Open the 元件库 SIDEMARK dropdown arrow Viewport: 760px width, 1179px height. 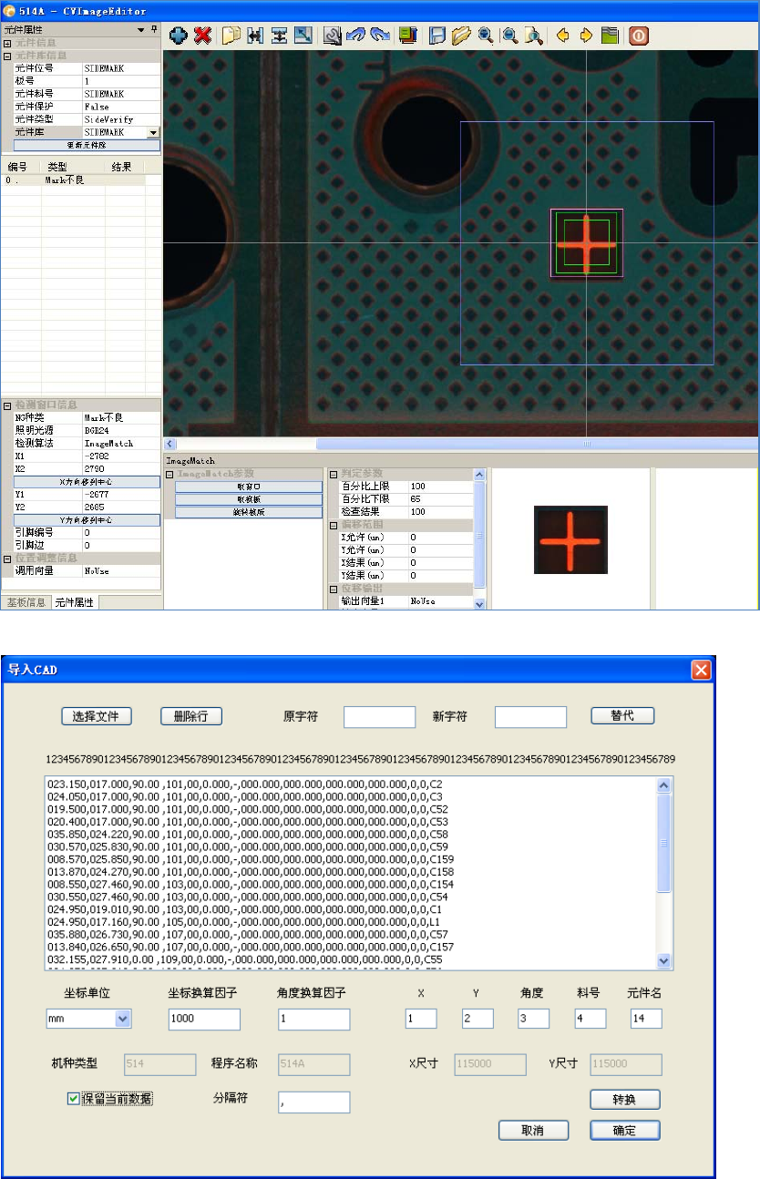tap(153, 133)
